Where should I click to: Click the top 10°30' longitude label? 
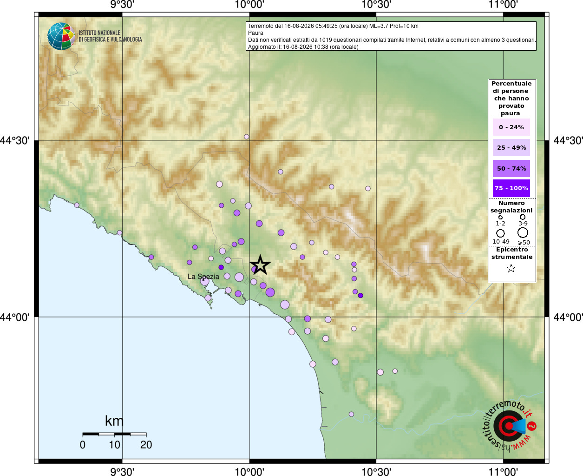click(x=376, y=5)
